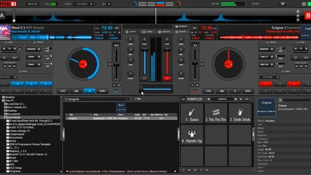Pause deck A with stutter button
This screenshot has height=175, width=311.
[x=76, y=91]
